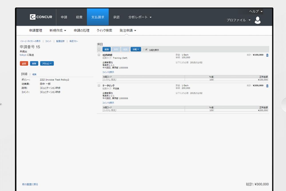The width and height of the screenshot is (286, 191).
Task: Open the 新規作成 submenu
Action: [x=57, y=31]
